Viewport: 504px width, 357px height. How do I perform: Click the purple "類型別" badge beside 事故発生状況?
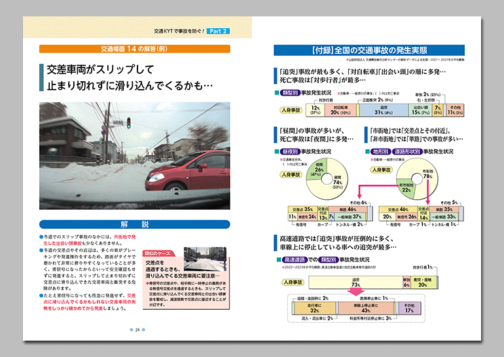pyautogui.click(x=291, y=92)
